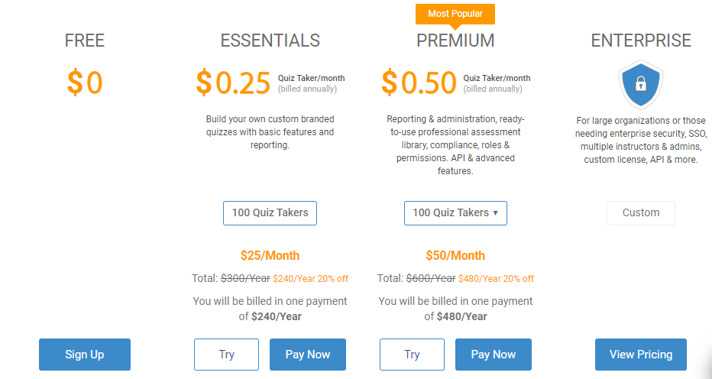The width and height of the screenshot is (712, 379).
Task: Click Try under the Premium plan
Action: tap(412, 355)
